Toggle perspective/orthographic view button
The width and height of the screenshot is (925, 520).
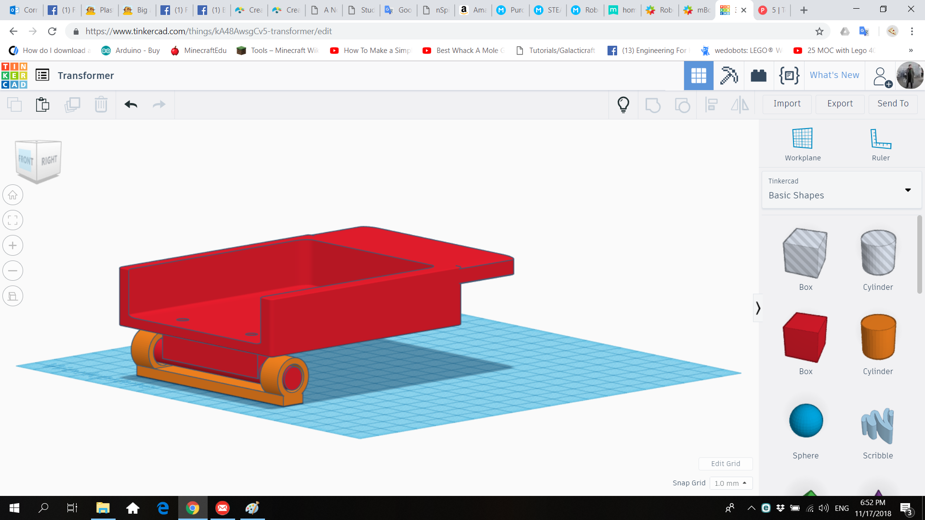(x=13, y=296)
